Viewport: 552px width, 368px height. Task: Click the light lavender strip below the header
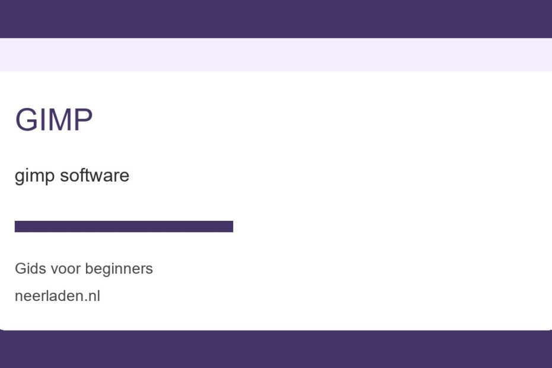(x=276, y=55)
